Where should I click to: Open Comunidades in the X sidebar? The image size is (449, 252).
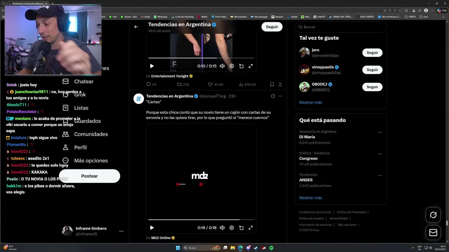click(x=85, y=134)
